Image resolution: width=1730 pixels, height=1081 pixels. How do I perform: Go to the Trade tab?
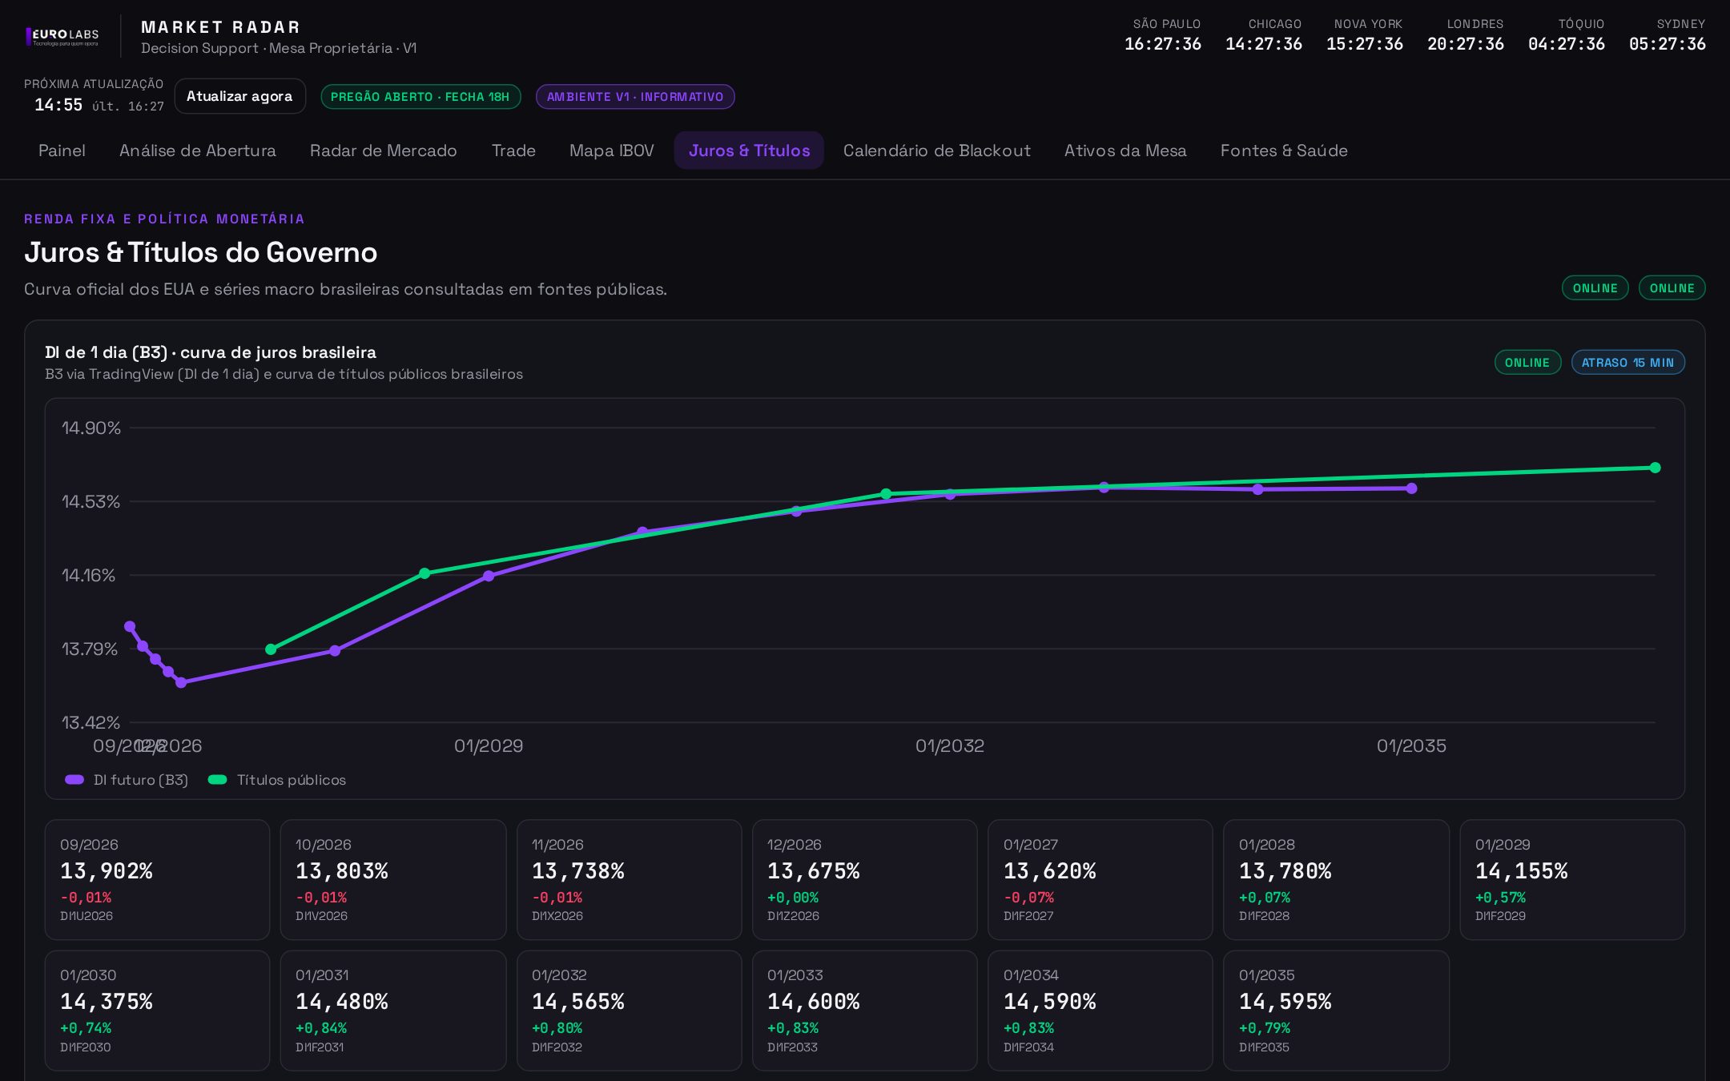click(x=513, y=151)
